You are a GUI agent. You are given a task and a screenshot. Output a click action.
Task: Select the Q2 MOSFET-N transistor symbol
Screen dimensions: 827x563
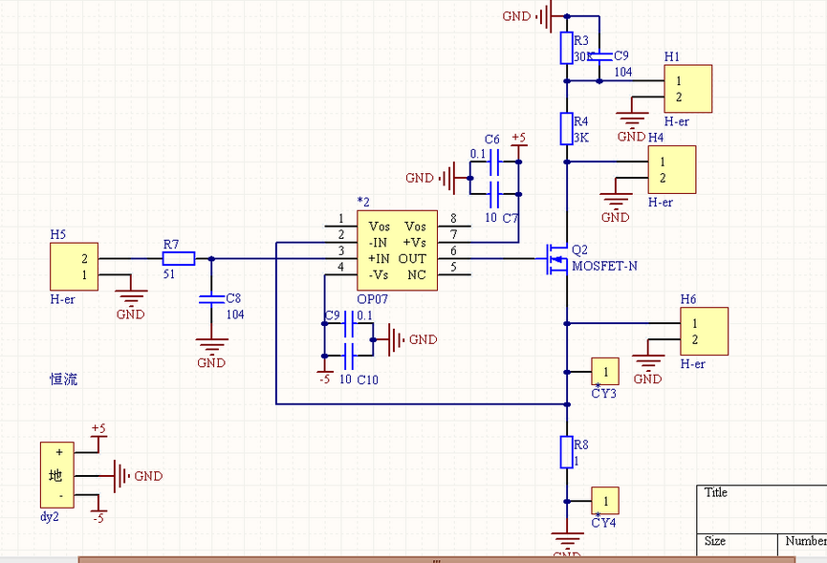pyautogui.click(x=558, y=258)
